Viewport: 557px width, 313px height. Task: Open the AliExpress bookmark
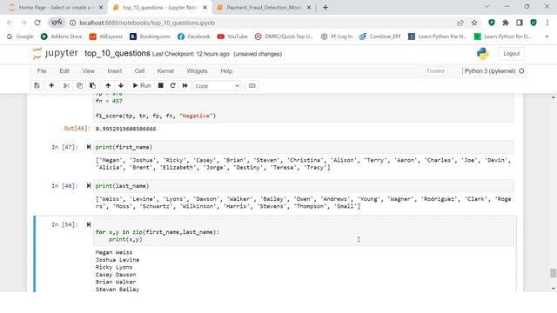[x=106, y=37]
